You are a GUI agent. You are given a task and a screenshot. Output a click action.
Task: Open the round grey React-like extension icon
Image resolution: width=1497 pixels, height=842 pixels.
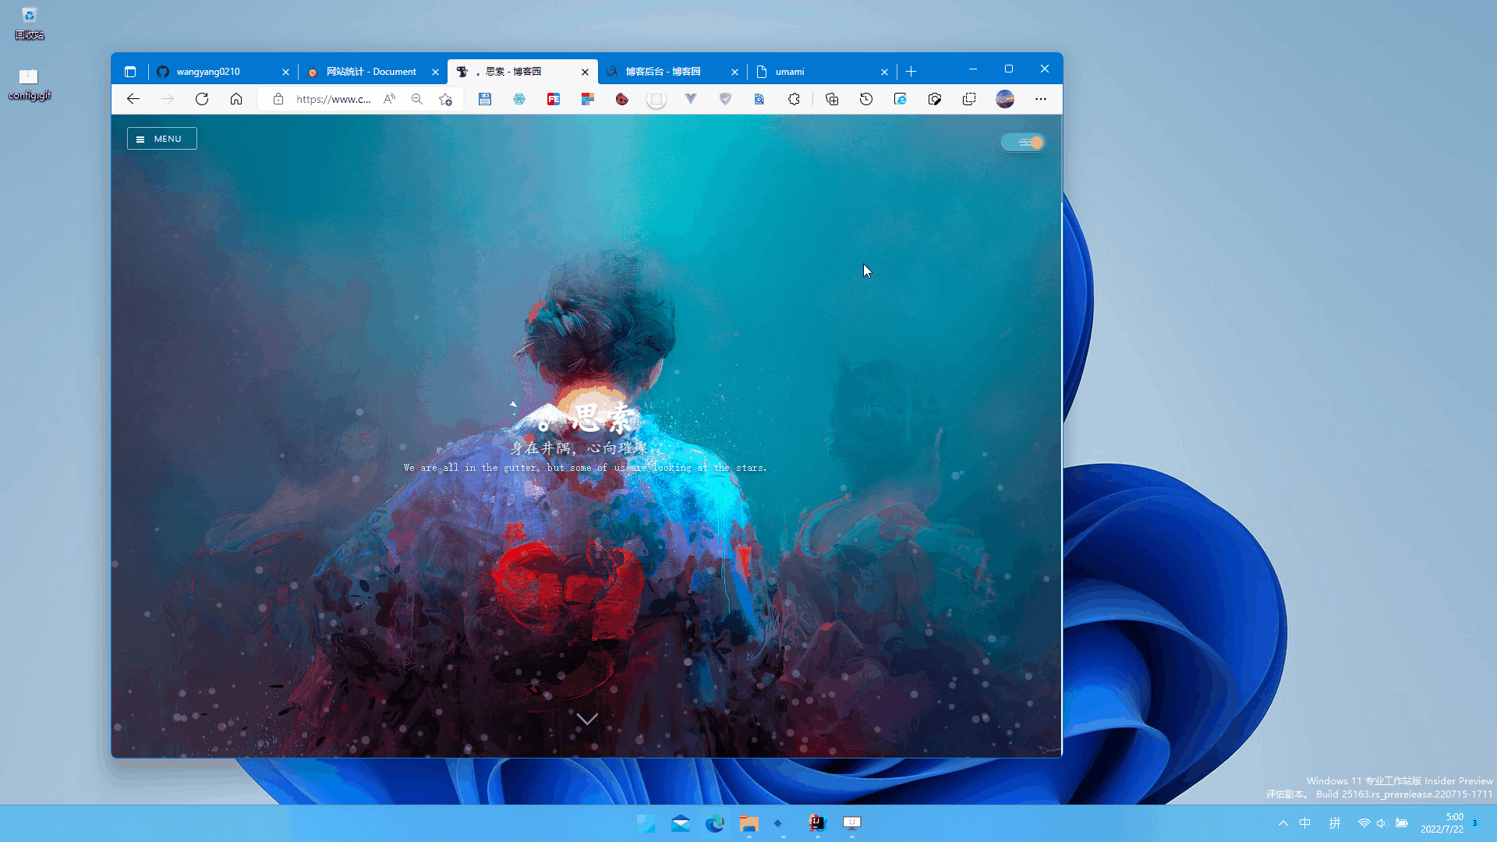point(656,99)
